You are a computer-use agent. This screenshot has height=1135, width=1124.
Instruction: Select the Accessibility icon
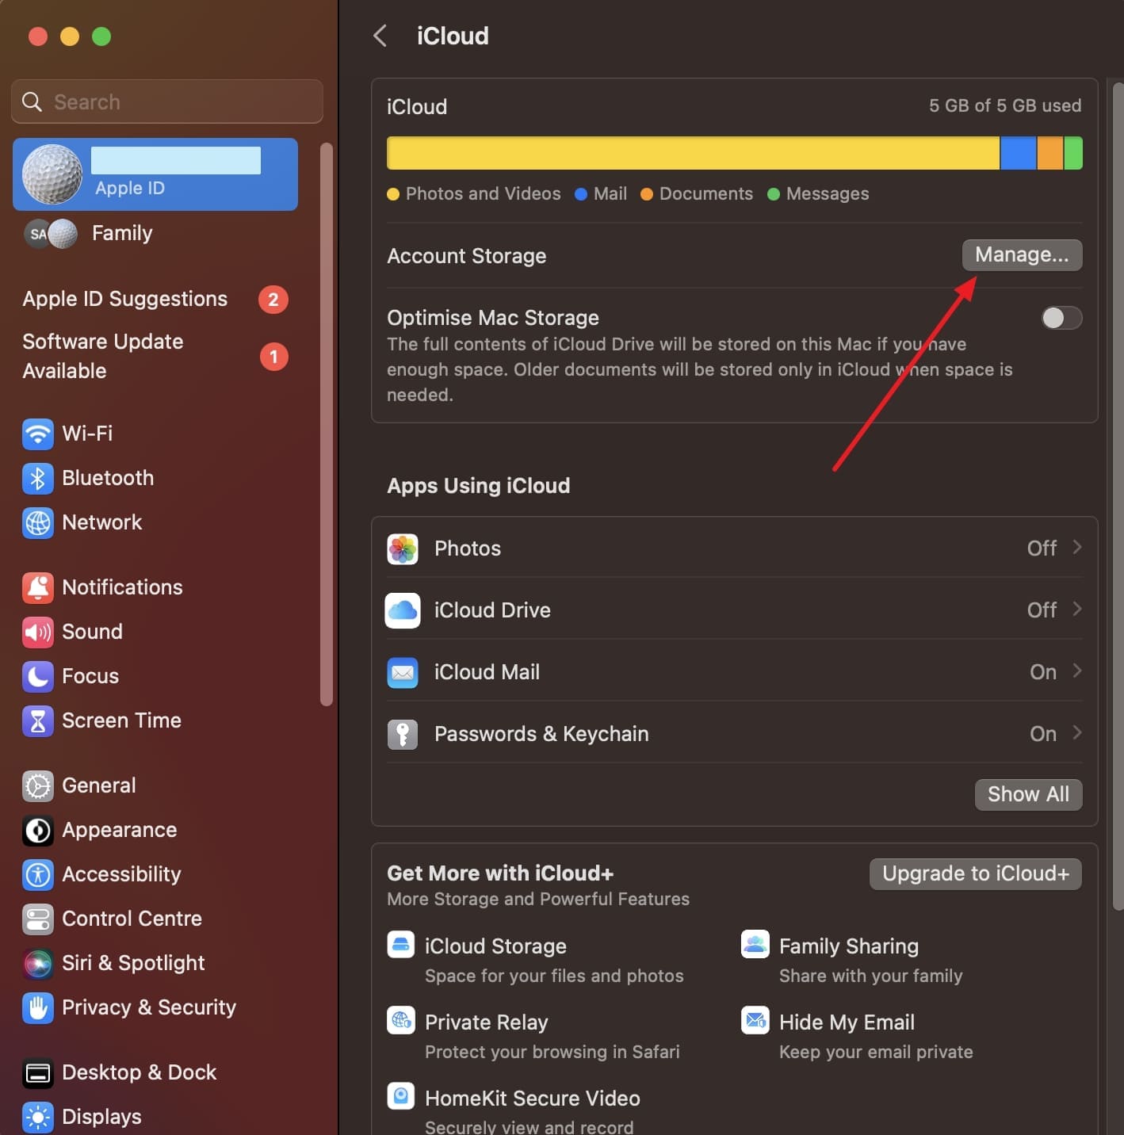pyautogui.click(x=38, y=874)
